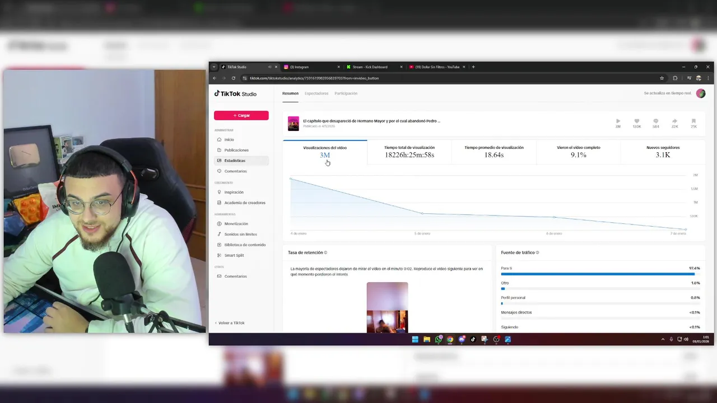Open Monetización in the sidebar
Viewport: 717px width, 403px height.
[x=241, y=224]
